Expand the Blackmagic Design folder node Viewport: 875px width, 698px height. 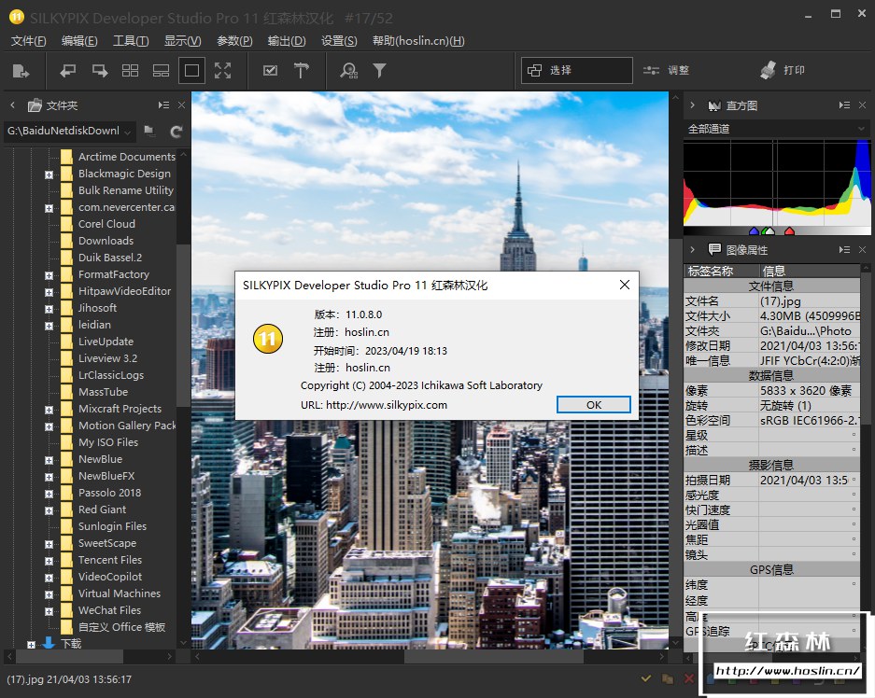coord(49,174)
